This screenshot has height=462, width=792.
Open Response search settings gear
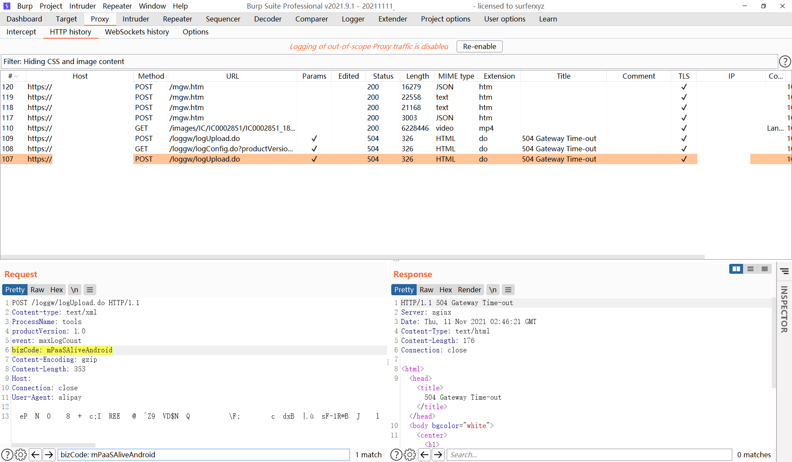coord(410,455)
